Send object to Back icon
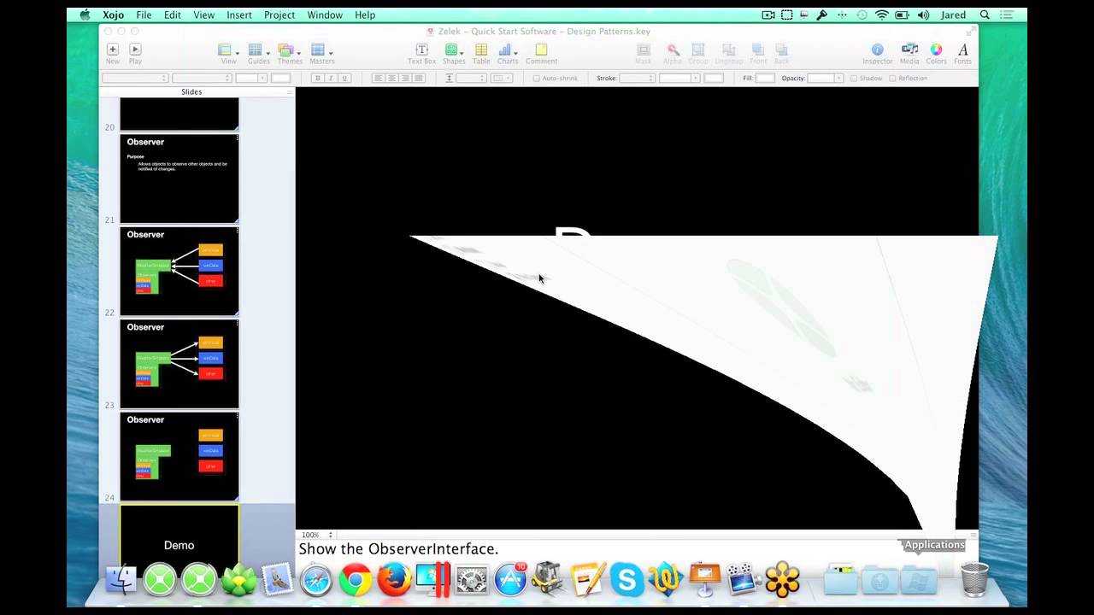 click(x=781, y=50)
